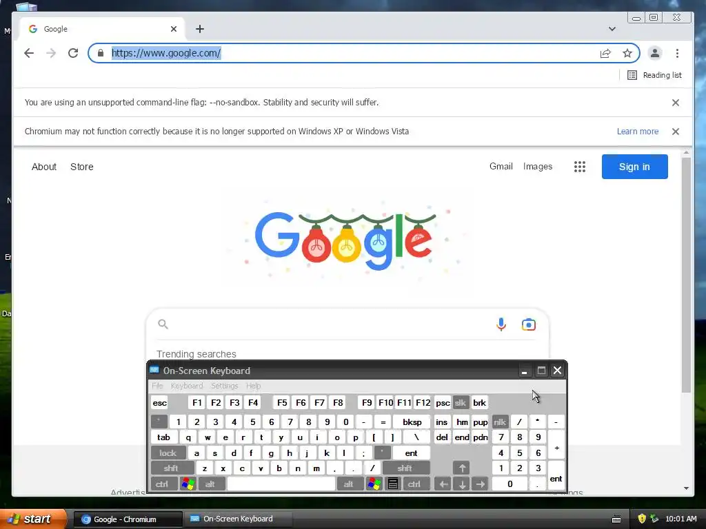This screenshot has width=706, height=529.
Task: Click the blue Sign in button
Action: coord(634,167)
